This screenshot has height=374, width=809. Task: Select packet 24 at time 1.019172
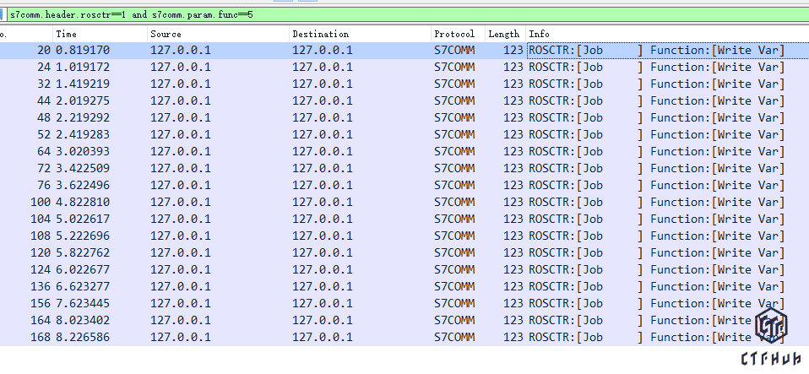pyautogui.click(x=253, y=68)
